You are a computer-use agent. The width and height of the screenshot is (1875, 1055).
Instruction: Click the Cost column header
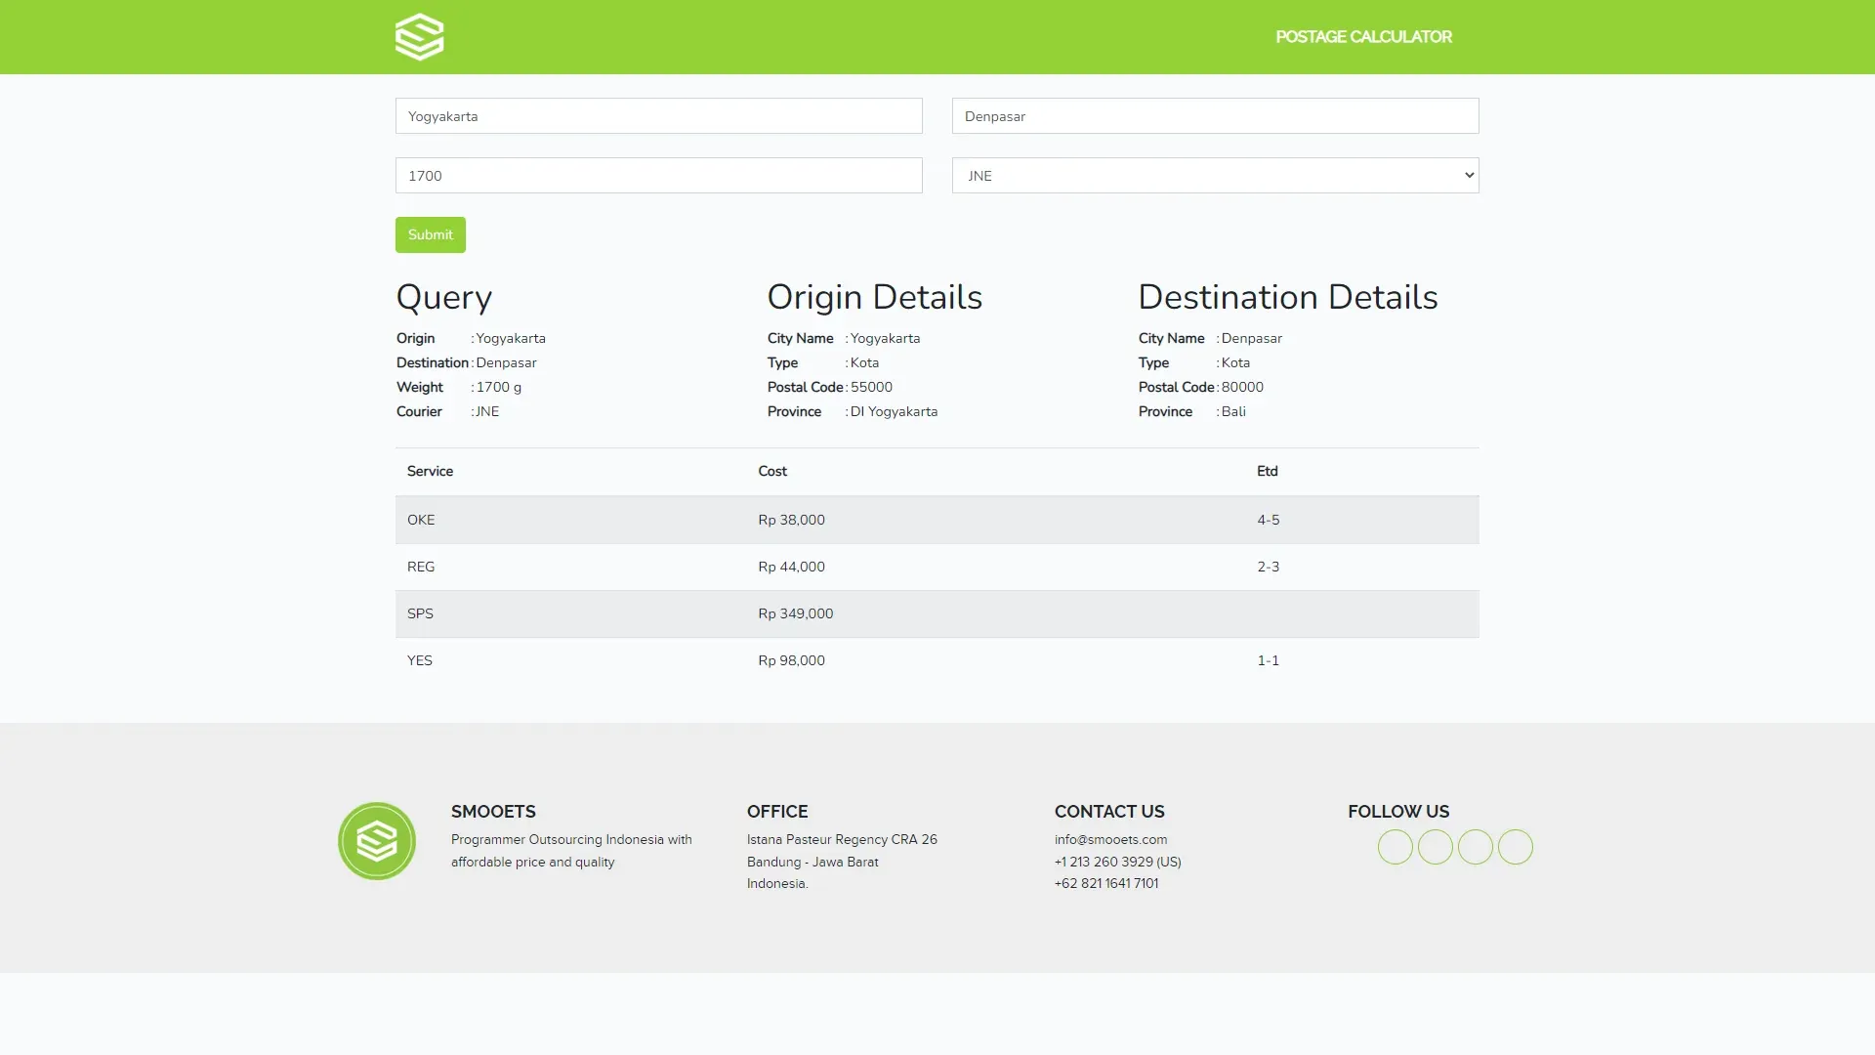(772, 472)
